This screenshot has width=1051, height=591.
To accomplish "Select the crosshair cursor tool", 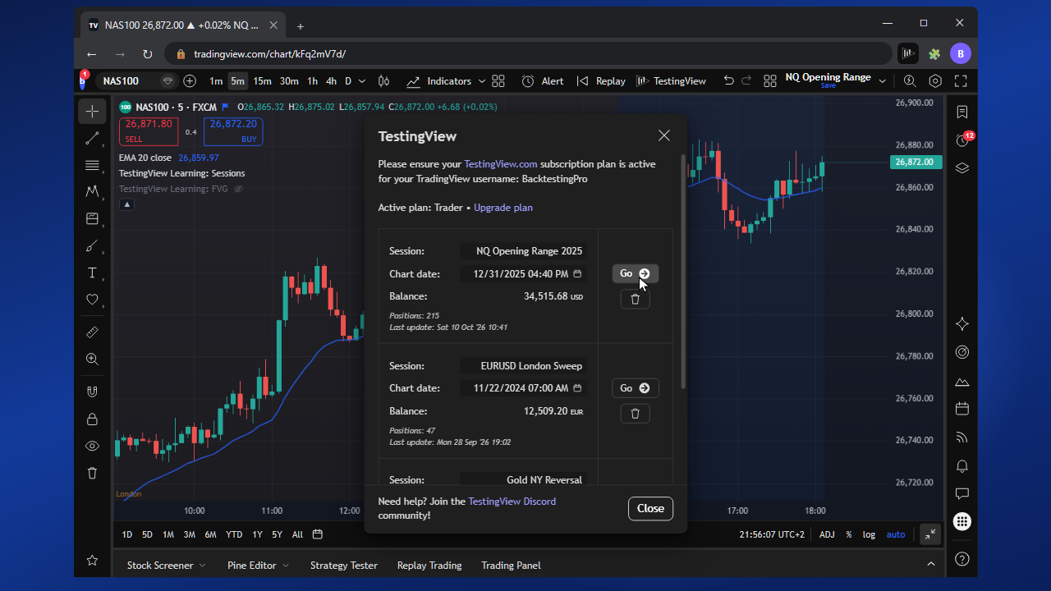I will (x=92, y=112).
